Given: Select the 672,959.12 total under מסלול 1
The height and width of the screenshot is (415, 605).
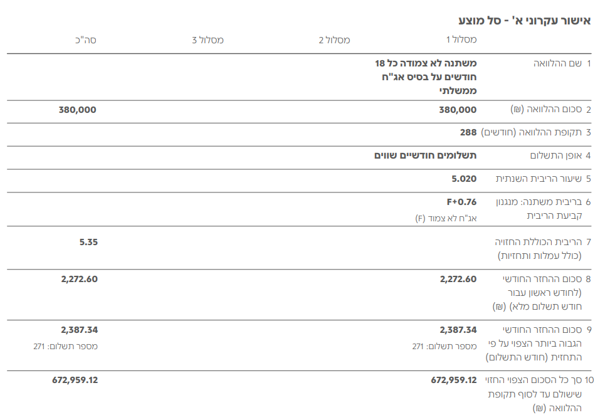Looking at the screenshot, I should point(454,380).
